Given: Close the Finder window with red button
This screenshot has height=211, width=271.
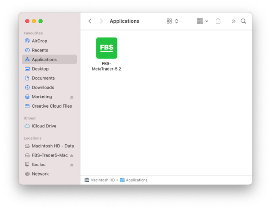Looking at the screenshot, I should (x=27, y=21).
